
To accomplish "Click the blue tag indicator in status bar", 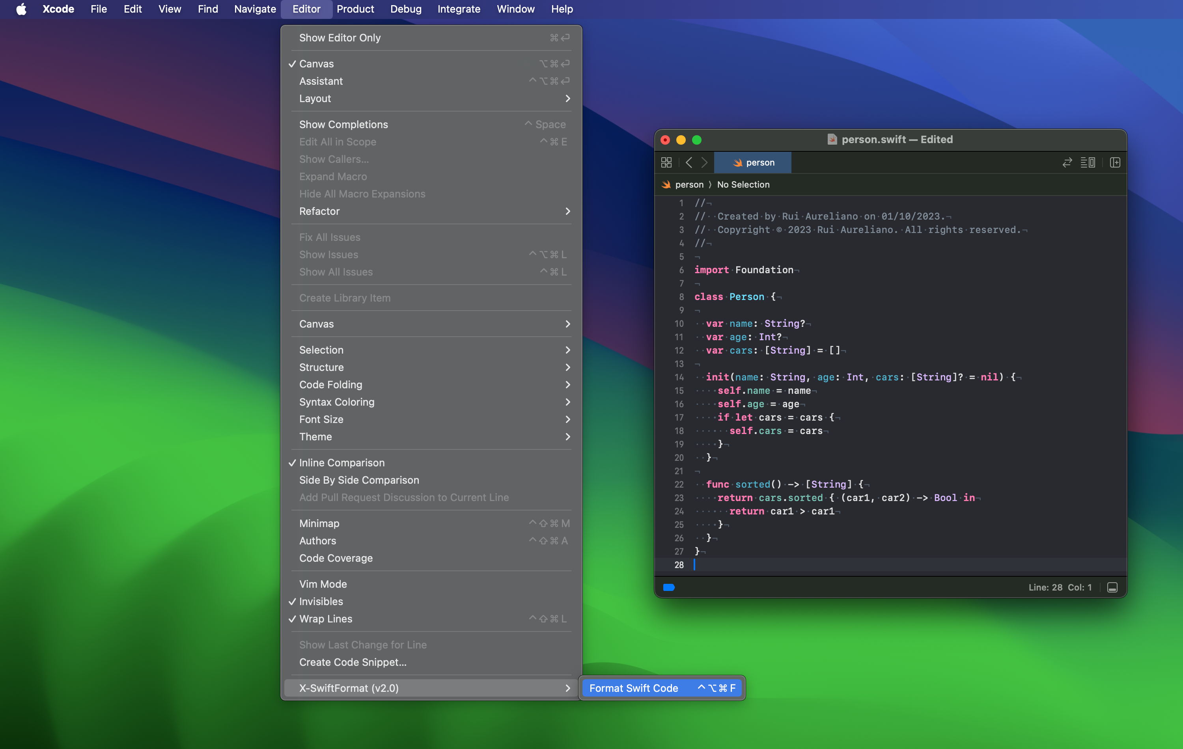I will (x=669, y=587).
